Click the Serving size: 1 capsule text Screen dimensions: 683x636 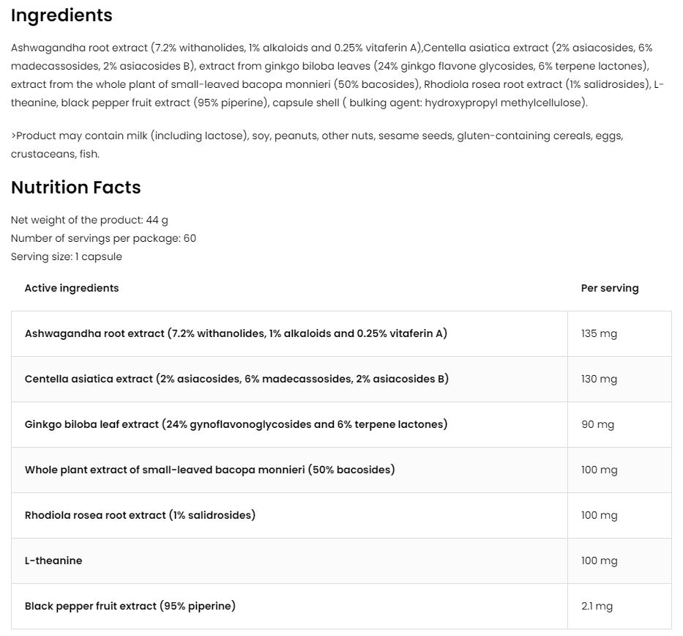(67, 256)
